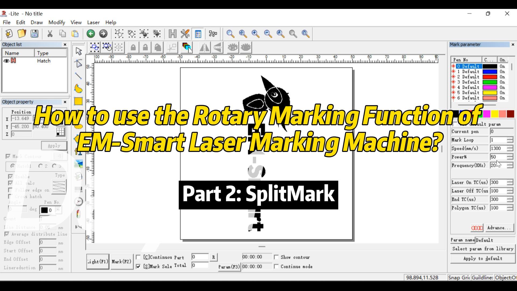Undo with green back arrow
The height and width of the screenshot is (291, 517).
(x=91, y=34)
